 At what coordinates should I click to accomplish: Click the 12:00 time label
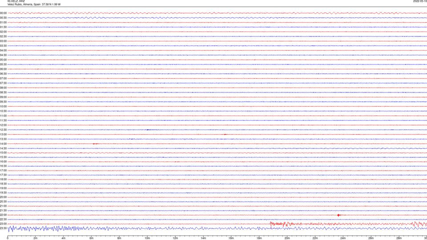coord(3,125)
